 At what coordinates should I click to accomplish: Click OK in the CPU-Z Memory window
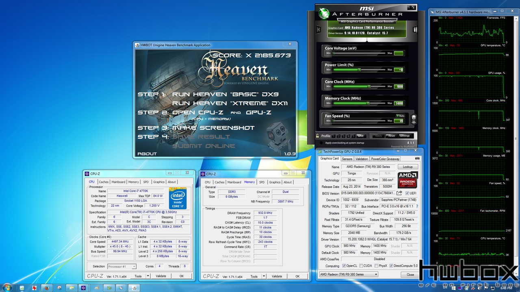click(x=297, y=277)
